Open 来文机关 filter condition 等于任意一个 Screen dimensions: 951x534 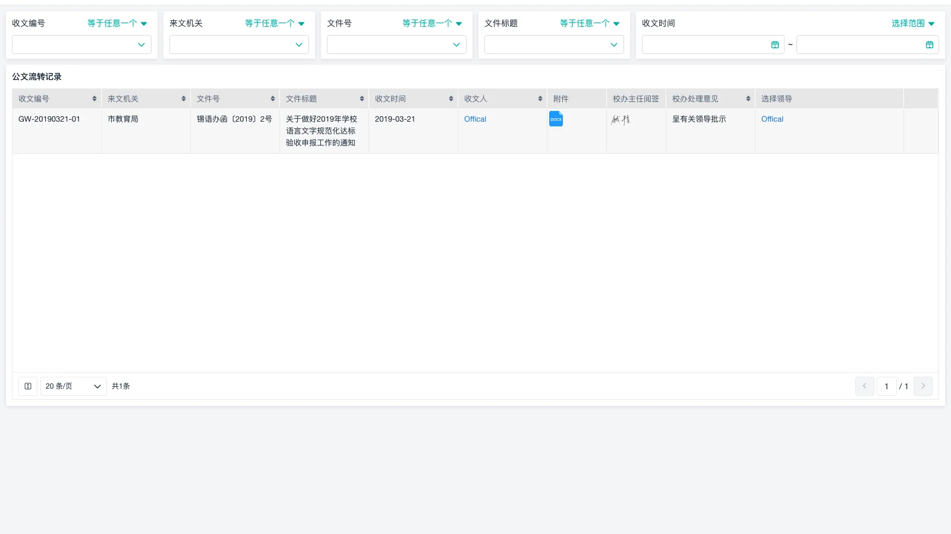pyautogui.click(x=275, y=23)
